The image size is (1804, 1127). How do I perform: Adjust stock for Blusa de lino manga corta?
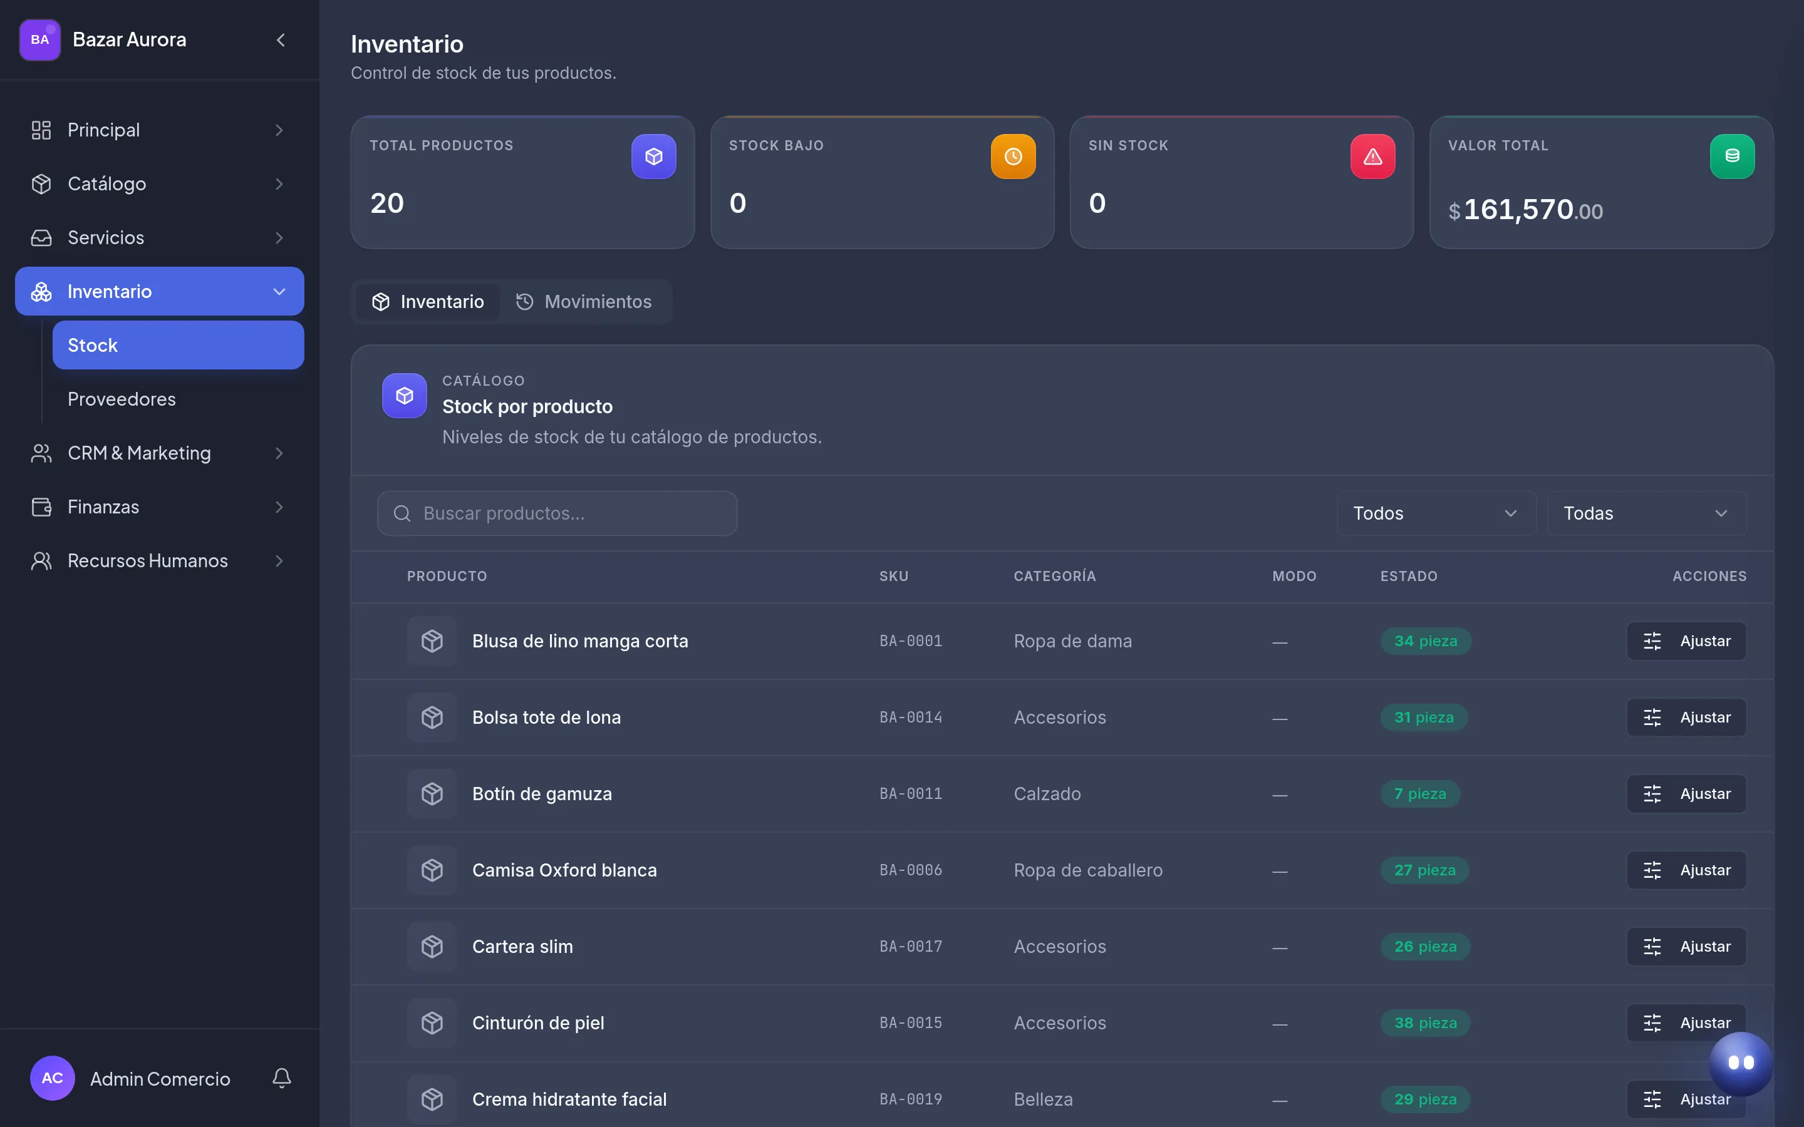pyautogui.click(x=1686, y=641)
